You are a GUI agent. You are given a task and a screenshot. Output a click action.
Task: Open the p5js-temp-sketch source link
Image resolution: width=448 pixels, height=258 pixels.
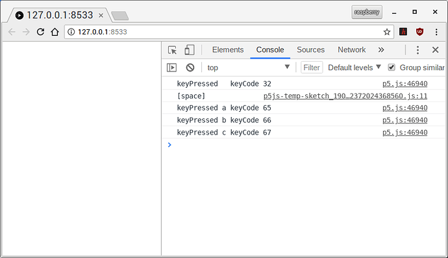[x=345, y=96]
